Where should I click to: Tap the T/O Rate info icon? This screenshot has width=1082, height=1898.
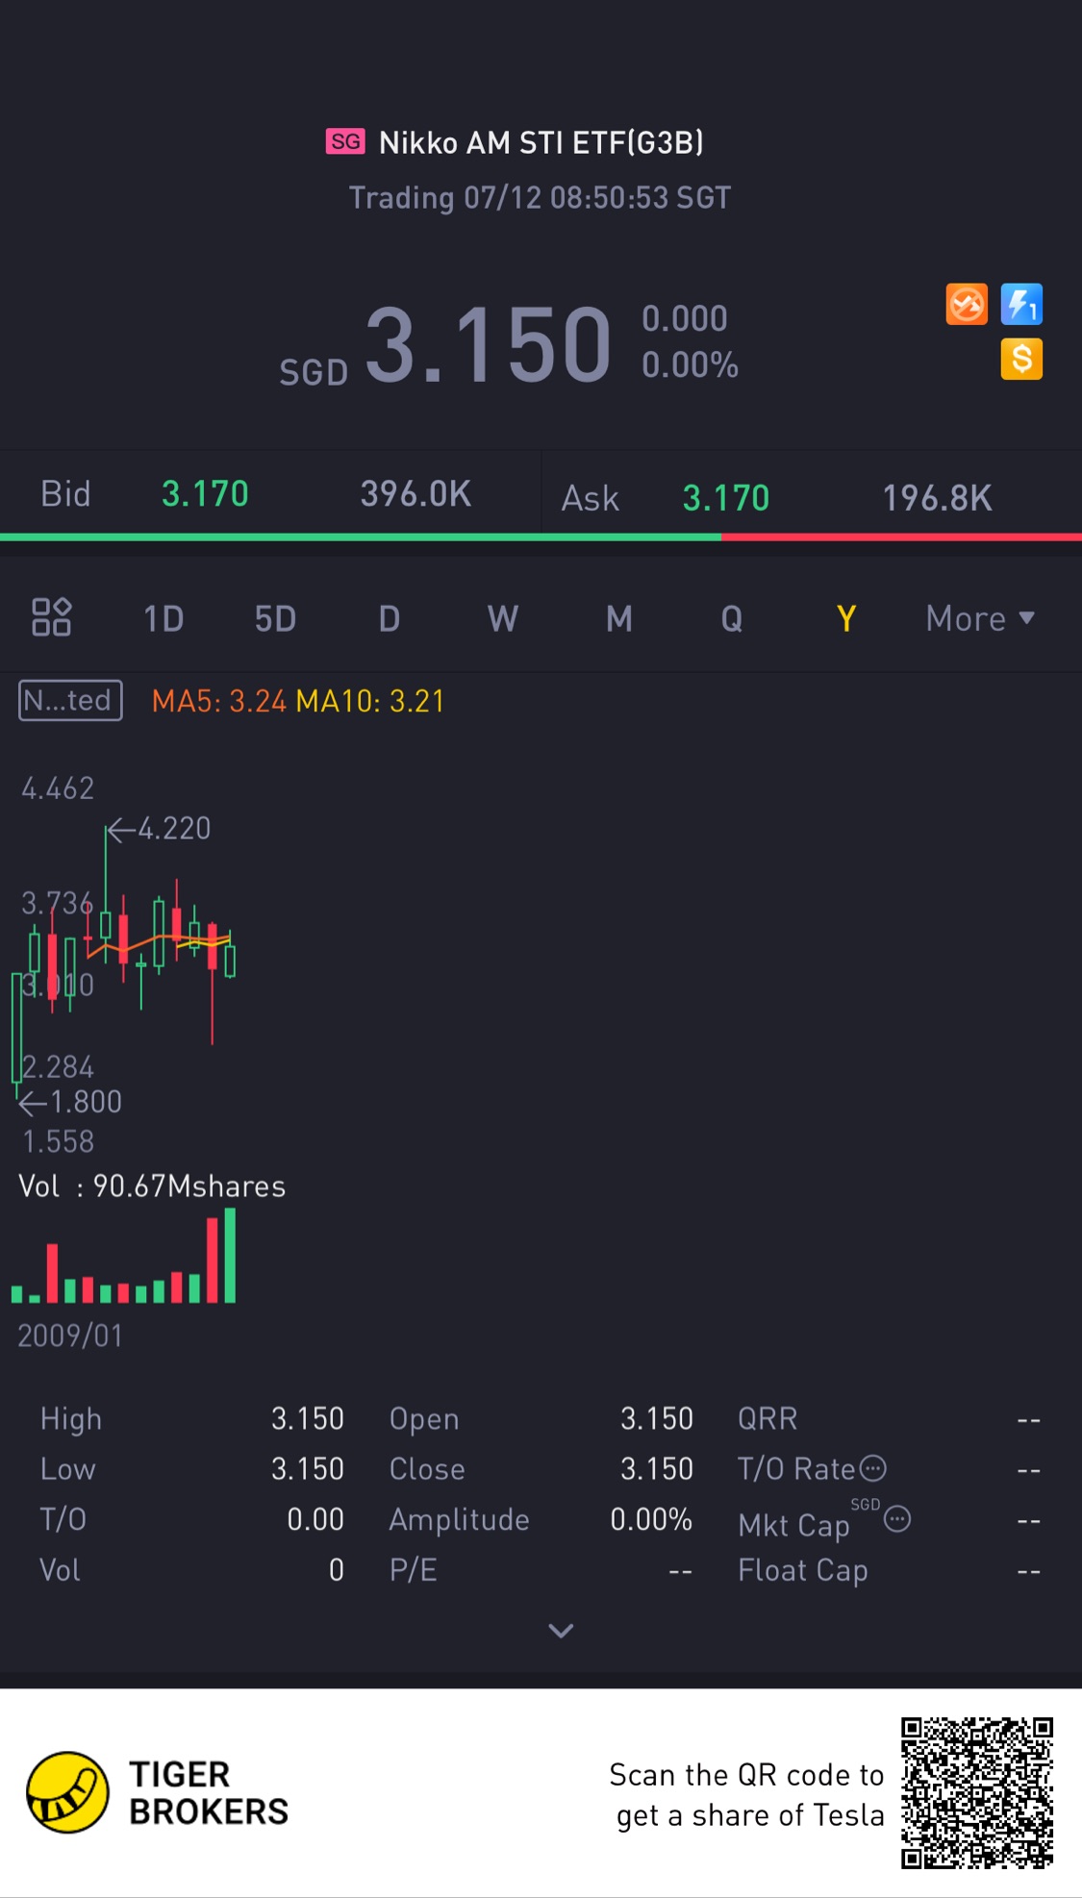[x=872, y=1468]
